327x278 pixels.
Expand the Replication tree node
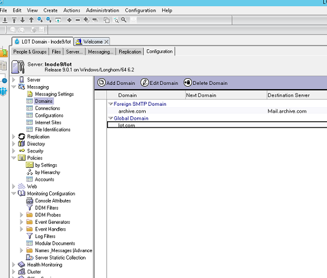point(14,137)
